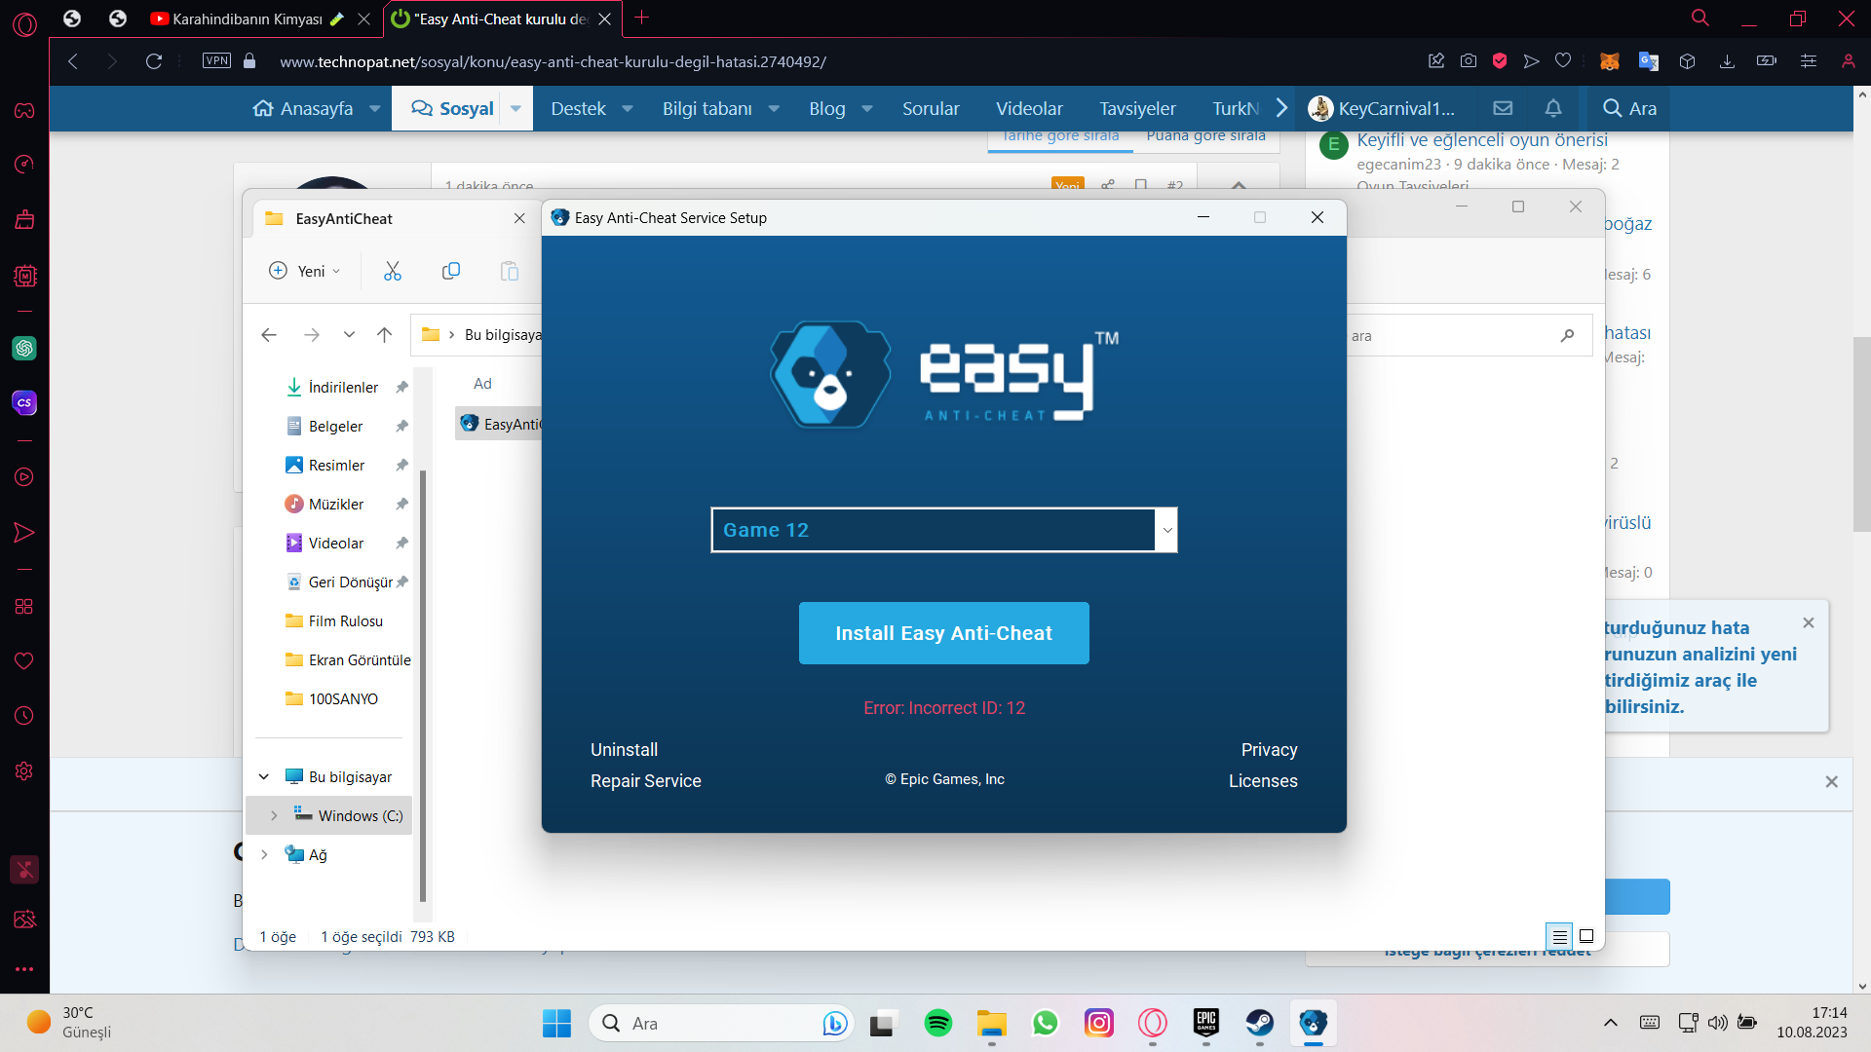
Task: Open Epic Games Launcher from the taskbar
Action: point(1205,1023)
